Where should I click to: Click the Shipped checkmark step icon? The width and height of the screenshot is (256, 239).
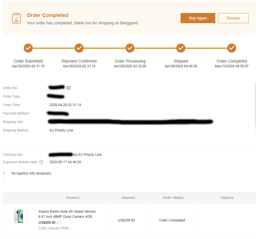[181, 48]
